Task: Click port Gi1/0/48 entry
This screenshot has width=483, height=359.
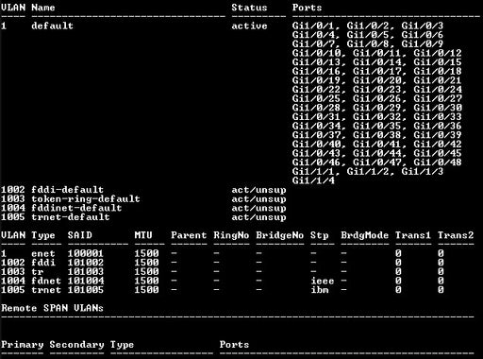Action: [438, 162]
